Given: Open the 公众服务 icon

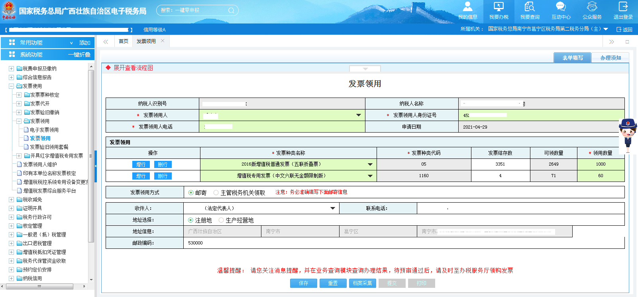Looking at the screenshot, I should (592, 7).
